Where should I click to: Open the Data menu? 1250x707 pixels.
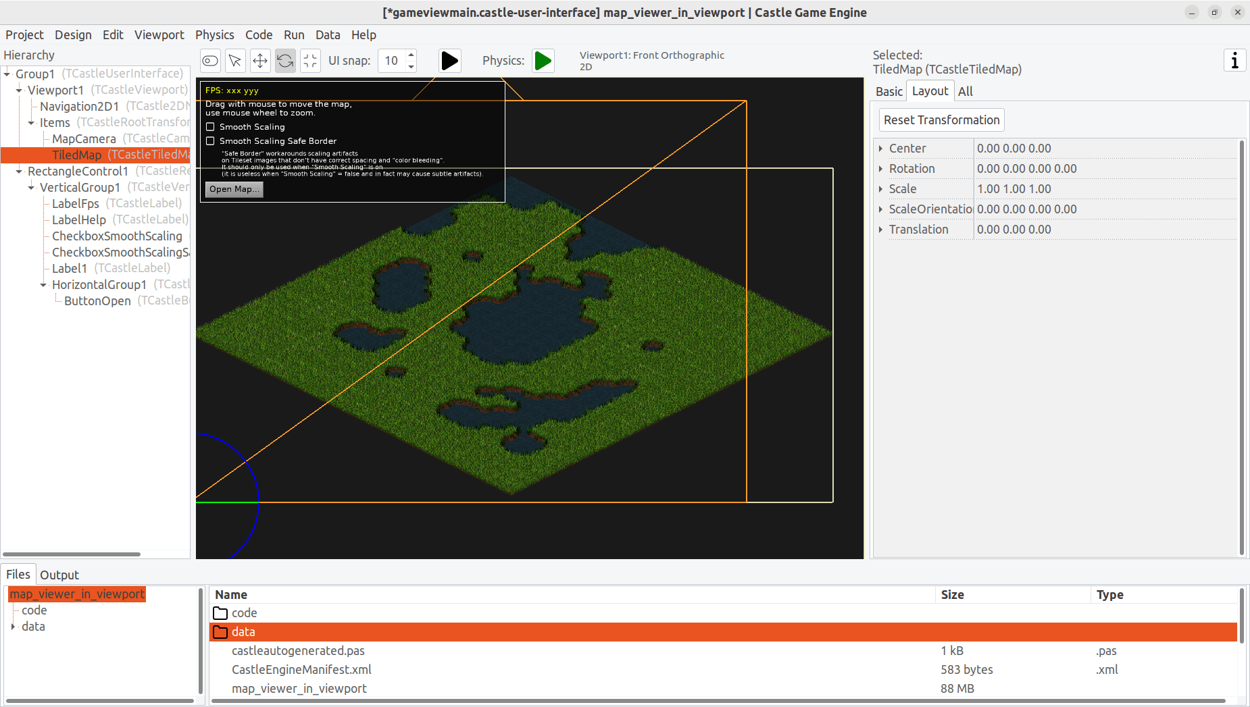point(328,35)
